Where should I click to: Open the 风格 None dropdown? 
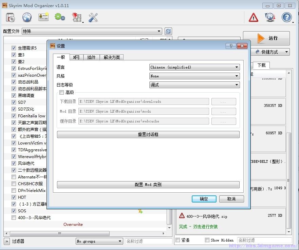pyautogui.click(x=194, y=76)
